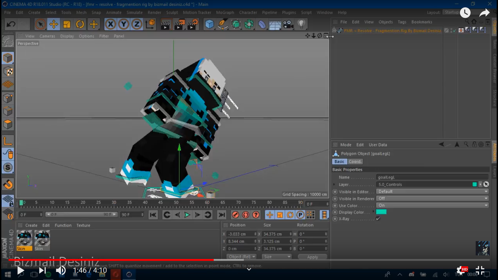Open the spline Pen tool
498x280 pixels.
(x=223, y=24)
